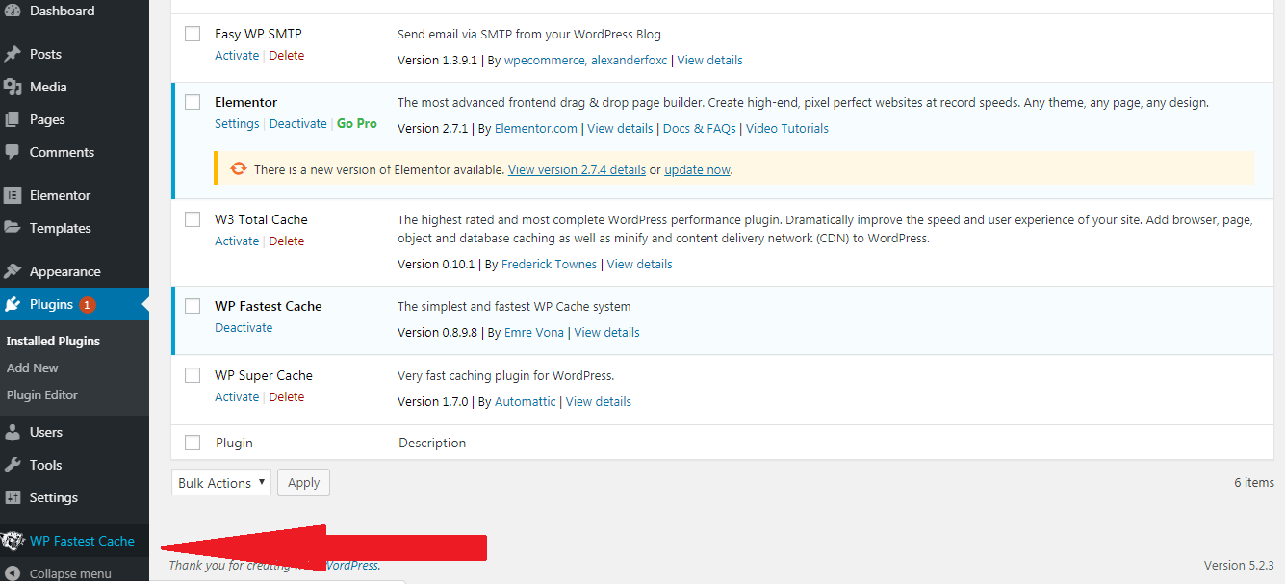Select the W3 Total Cache checkbox
1285x584 pixels.
193,219
